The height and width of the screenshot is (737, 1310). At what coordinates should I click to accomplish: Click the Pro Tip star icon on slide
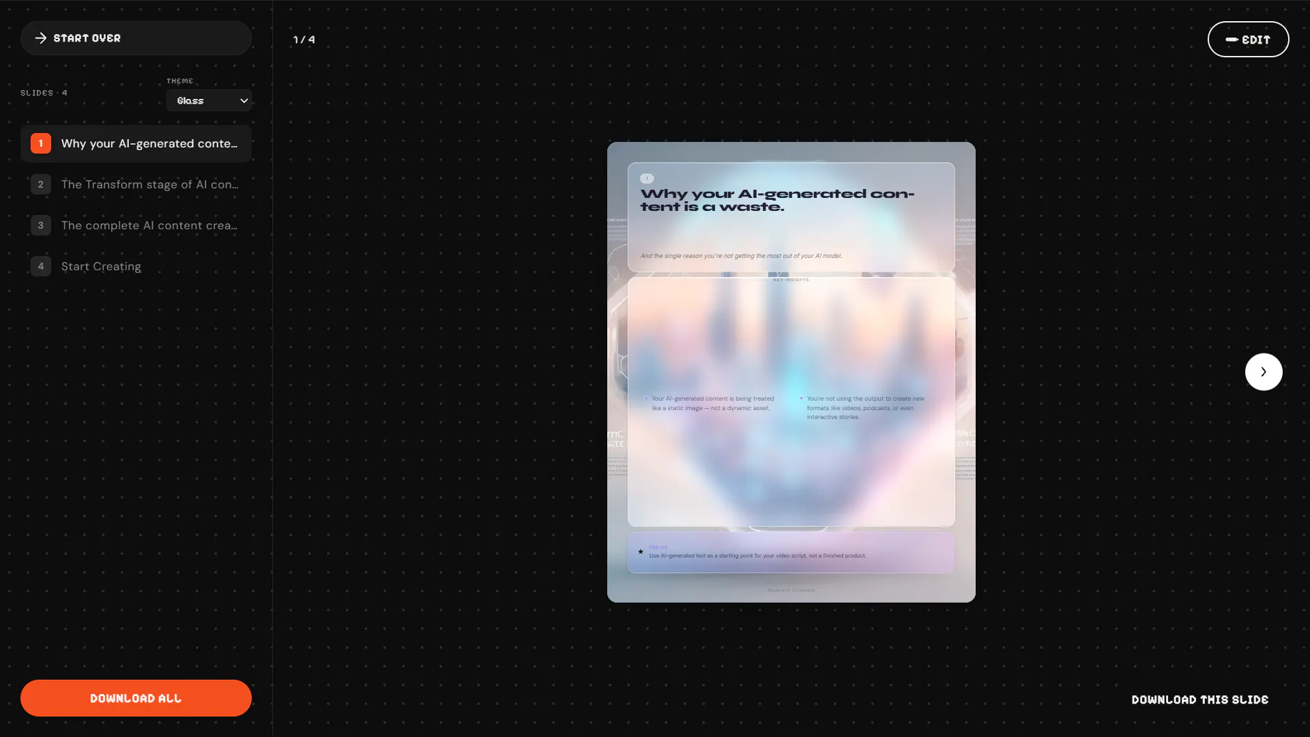641,551
